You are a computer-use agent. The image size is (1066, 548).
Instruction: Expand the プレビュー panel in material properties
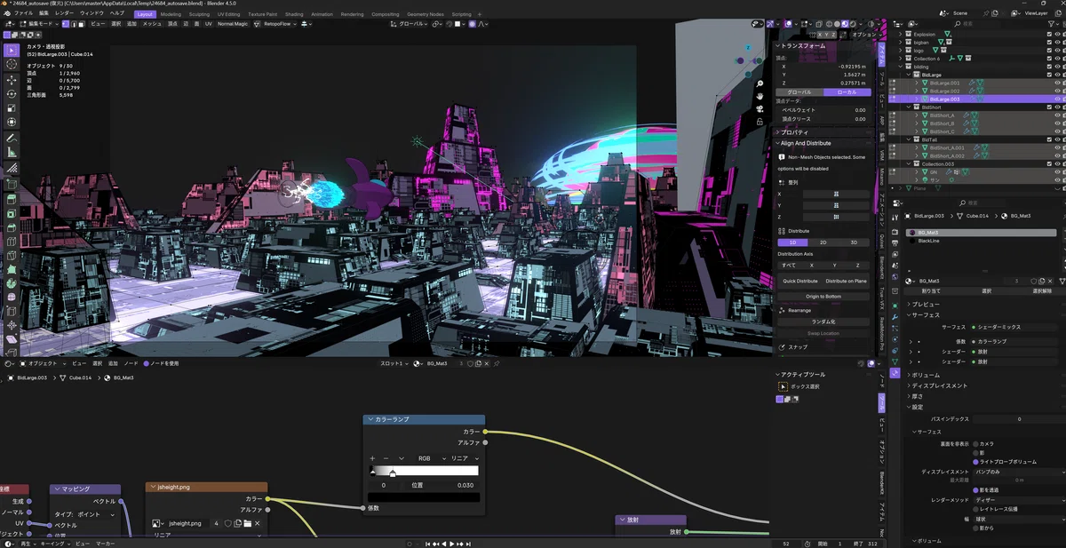pos(926,305)
